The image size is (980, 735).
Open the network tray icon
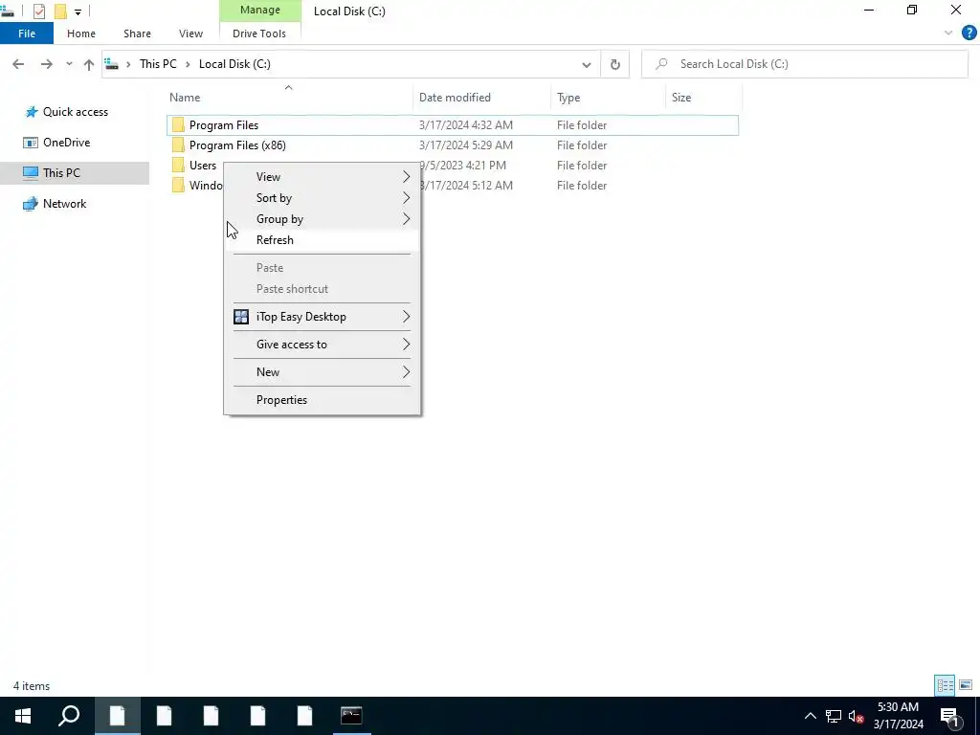coord(834,716)
